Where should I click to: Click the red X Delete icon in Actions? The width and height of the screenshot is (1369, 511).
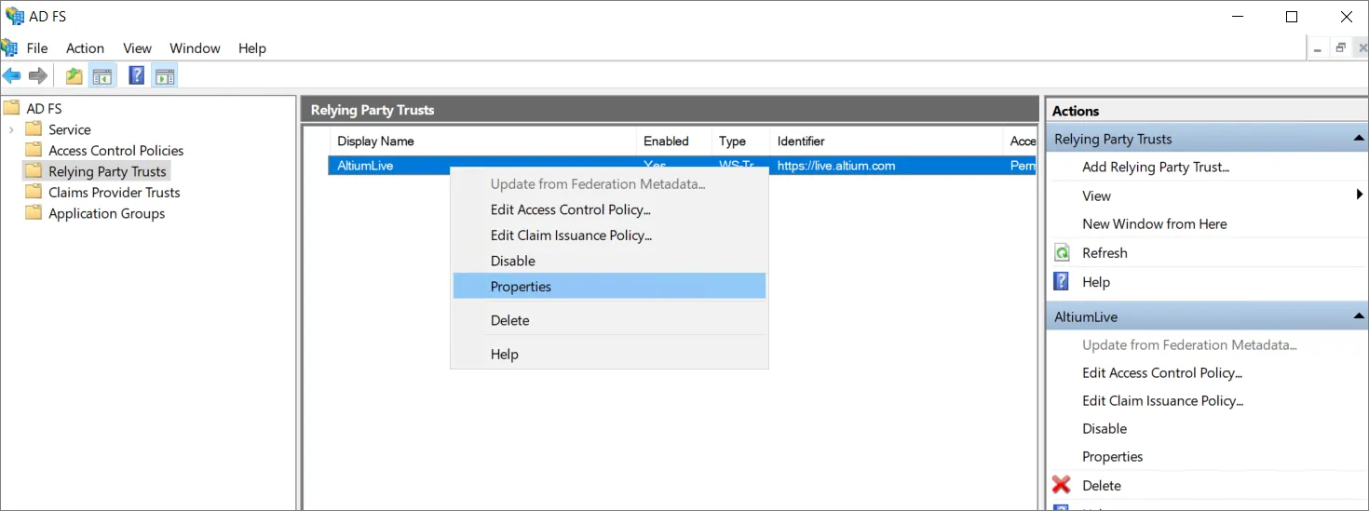(x=1062, y=485)
